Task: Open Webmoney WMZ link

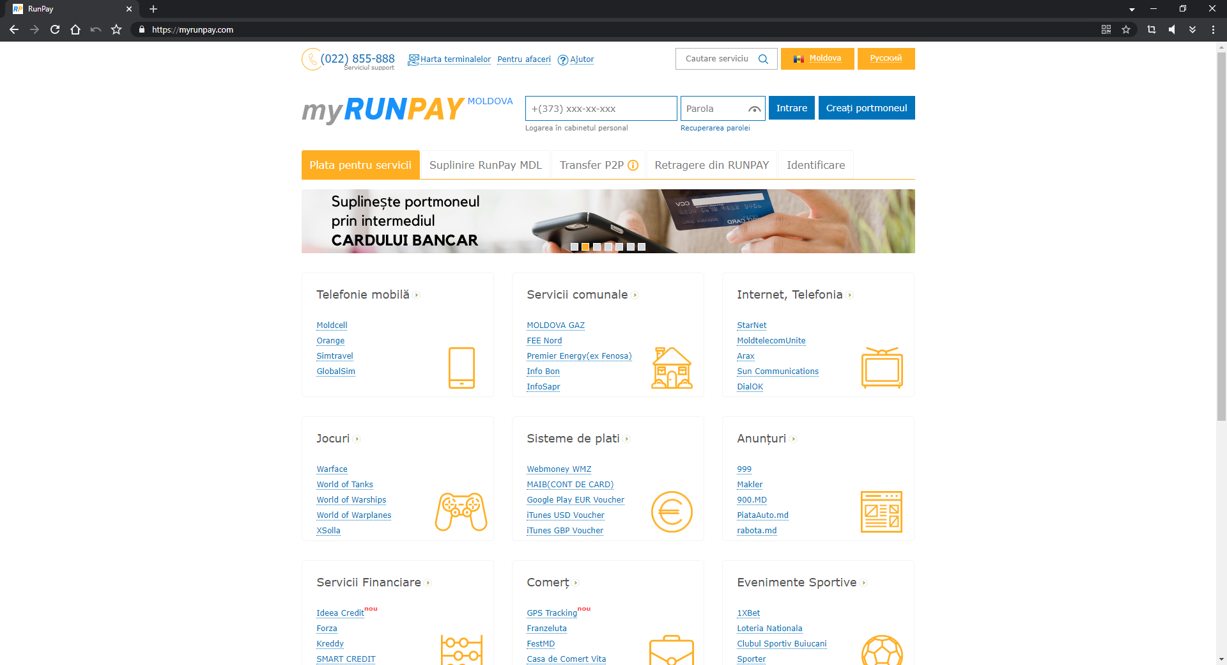Action: (x=559, y=469)
